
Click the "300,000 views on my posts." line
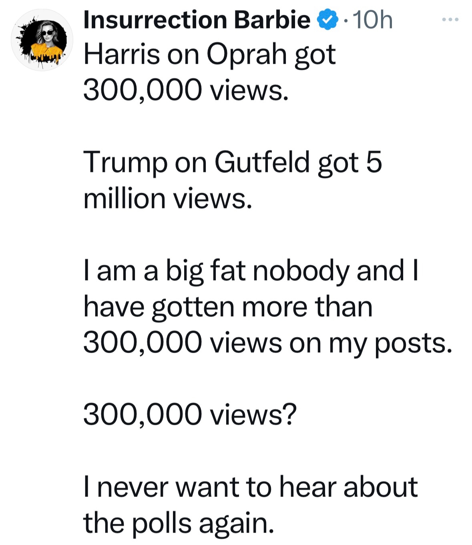pyautogui.click(x=268, y=343)
